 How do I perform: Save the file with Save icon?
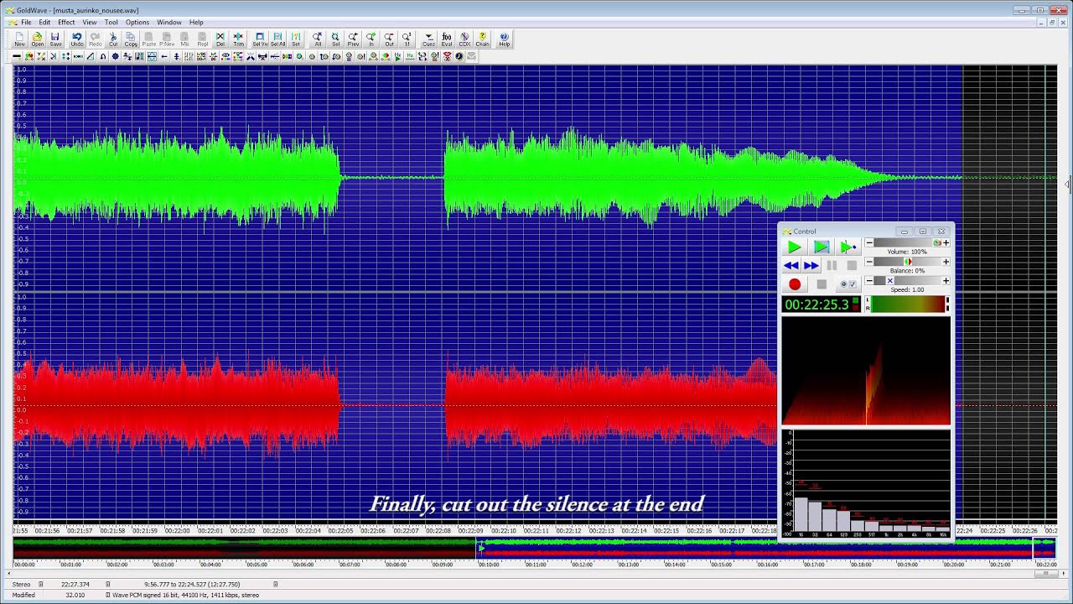[54, 39]
